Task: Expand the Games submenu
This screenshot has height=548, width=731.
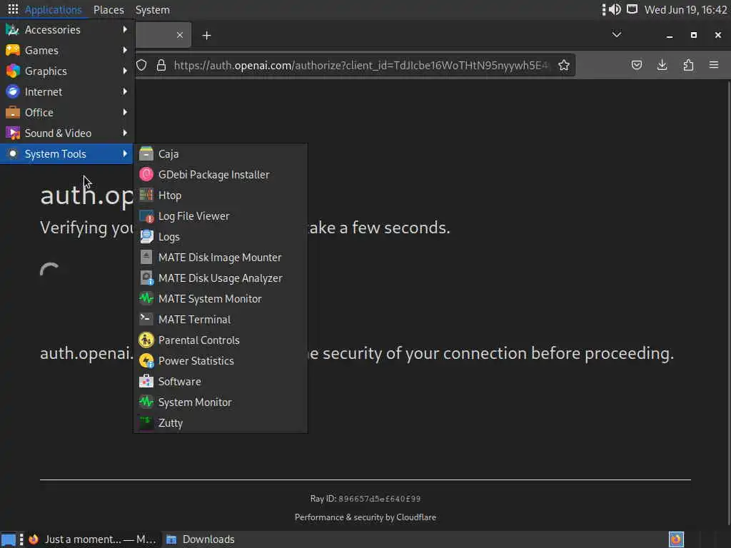Action: pyautogui.click(x=67, y=51)
